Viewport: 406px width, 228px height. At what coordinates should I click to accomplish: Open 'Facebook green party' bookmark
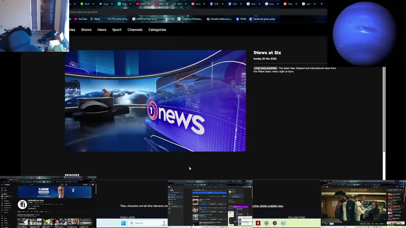(x=262, y=19)
